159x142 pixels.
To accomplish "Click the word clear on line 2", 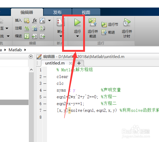I will click(x=62, y=77).
